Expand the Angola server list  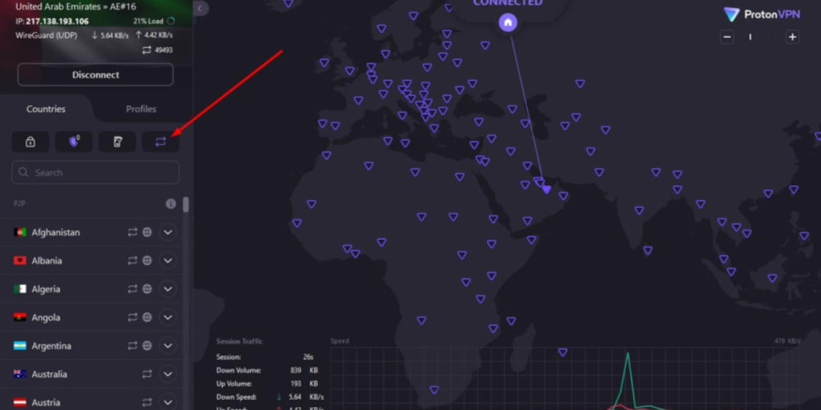pos(168,317)
